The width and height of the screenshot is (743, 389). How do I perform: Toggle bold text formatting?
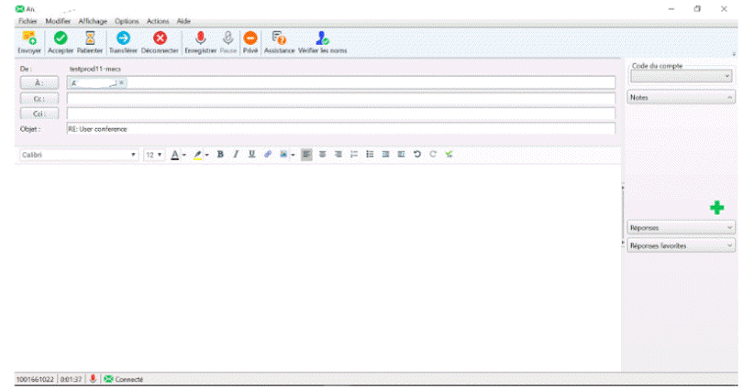pyautogui.click(x=220, y=155)
